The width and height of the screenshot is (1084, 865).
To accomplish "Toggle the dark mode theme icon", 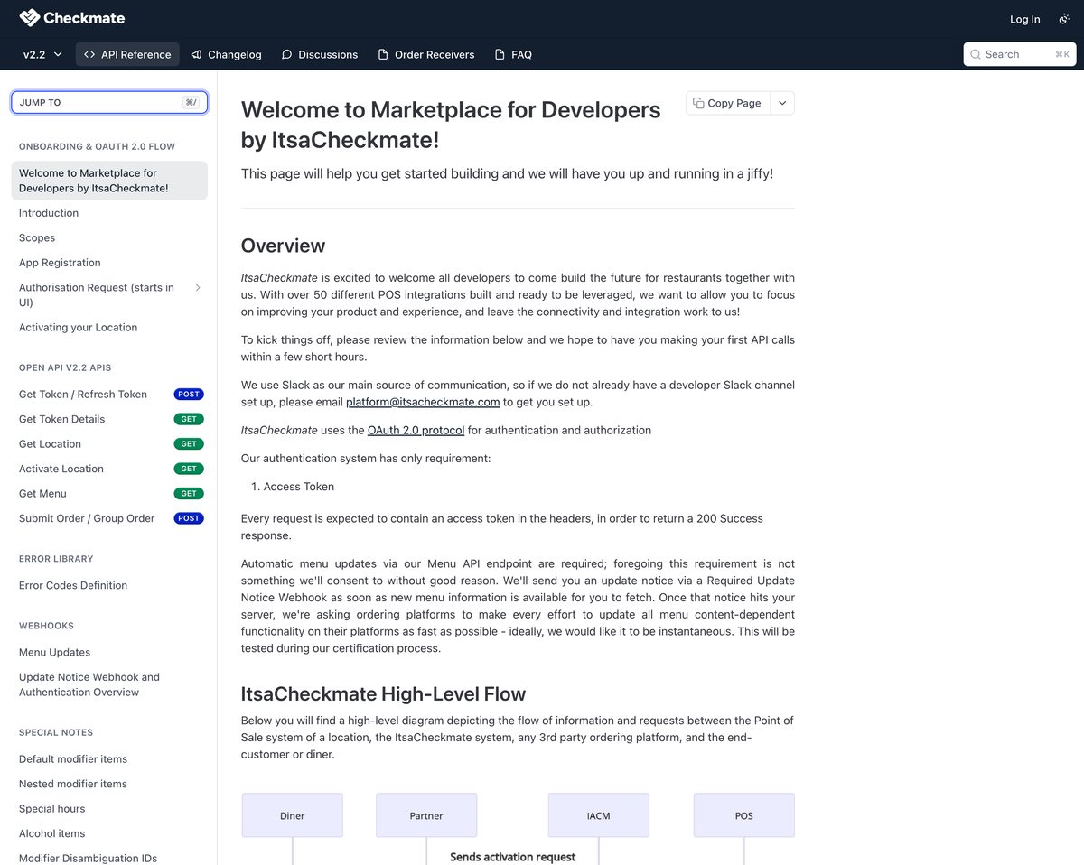I will (x=1064, y=19).
